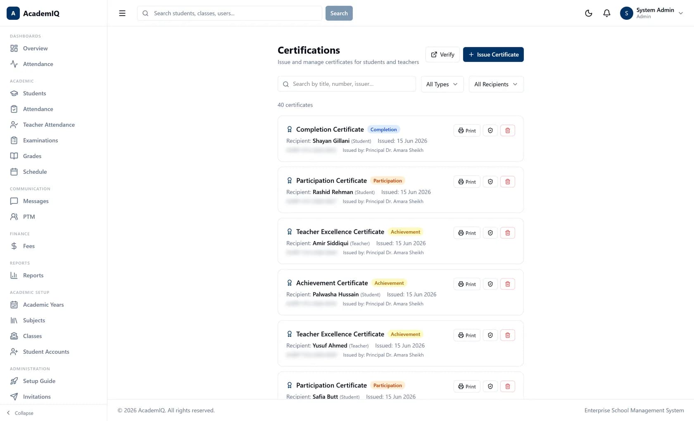This screenshot has height=421, width=694.
Task: Print Rashid Rehman's Participation Certificate
Action: (x=467, y=182)
